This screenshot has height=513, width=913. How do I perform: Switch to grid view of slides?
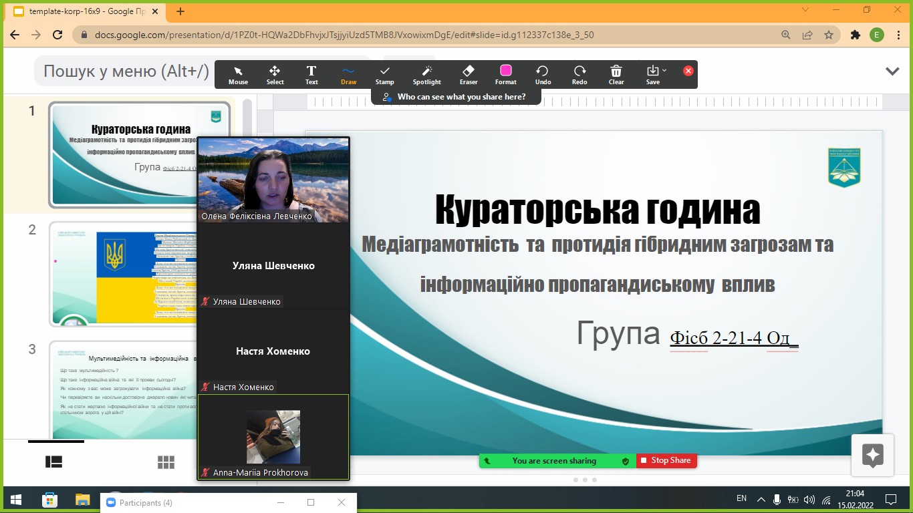tap(166, 462)
